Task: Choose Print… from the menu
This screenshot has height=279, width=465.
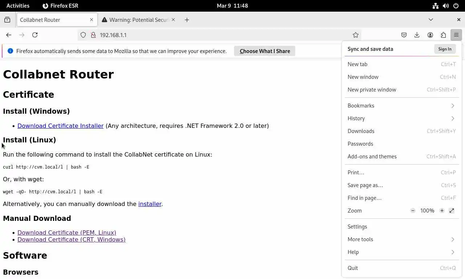Action: (402, 173)
